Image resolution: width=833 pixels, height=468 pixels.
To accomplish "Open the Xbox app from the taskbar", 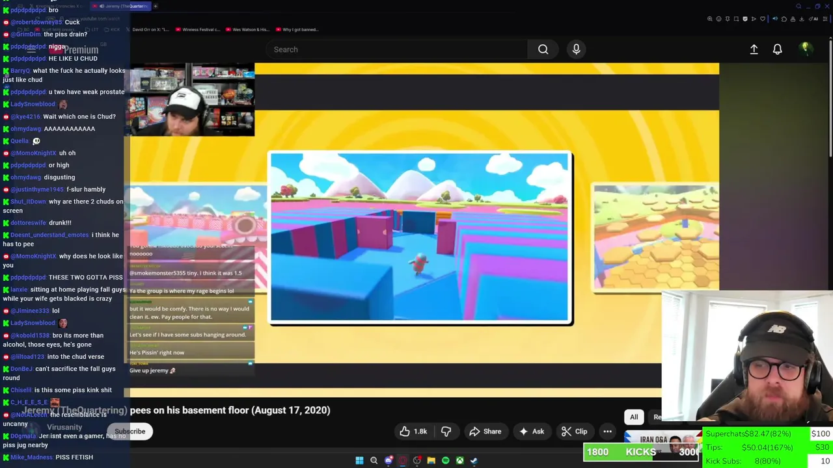I will [x=459, y=460].
